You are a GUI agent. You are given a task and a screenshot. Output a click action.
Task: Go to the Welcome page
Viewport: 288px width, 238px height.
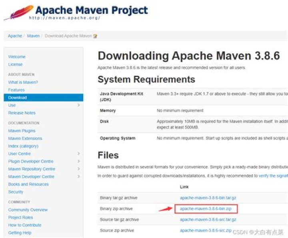[x=17, y=57]
